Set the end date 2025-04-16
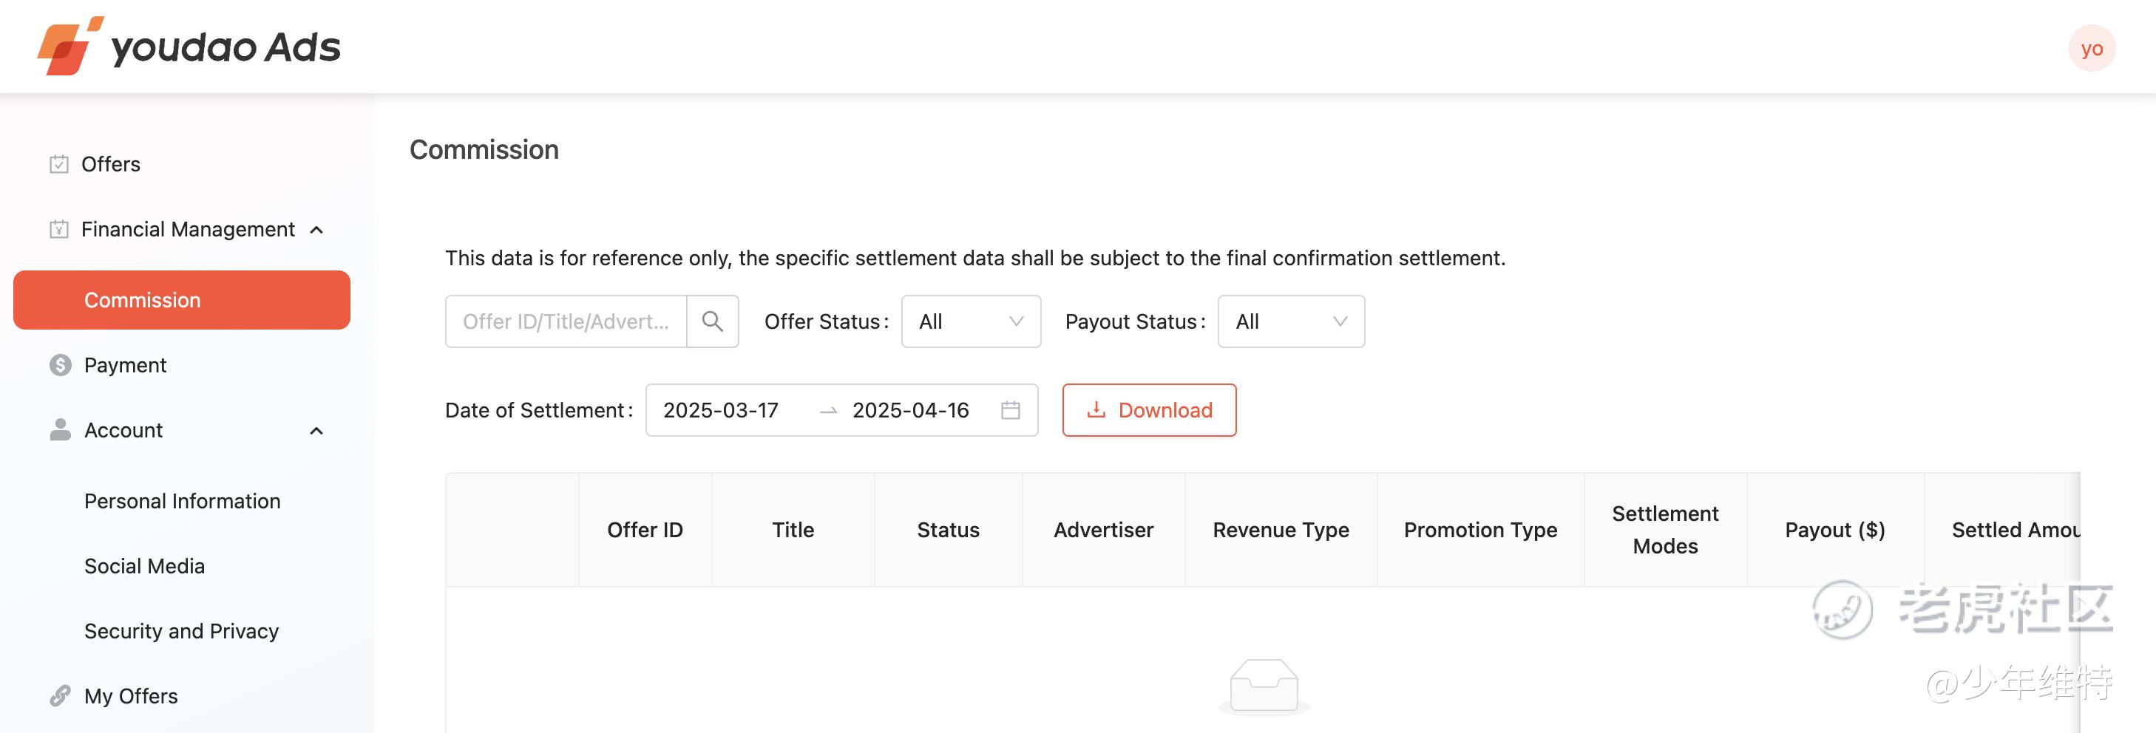This screenshot has width=2156, height=733. click(911, 410)
